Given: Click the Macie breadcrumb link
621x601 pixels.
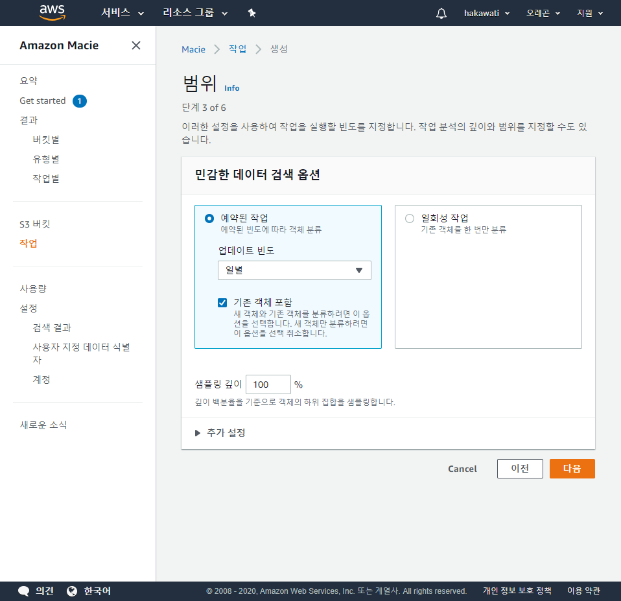Looking at the screenshot, I should pyautogui.click(x=193, y=49).
